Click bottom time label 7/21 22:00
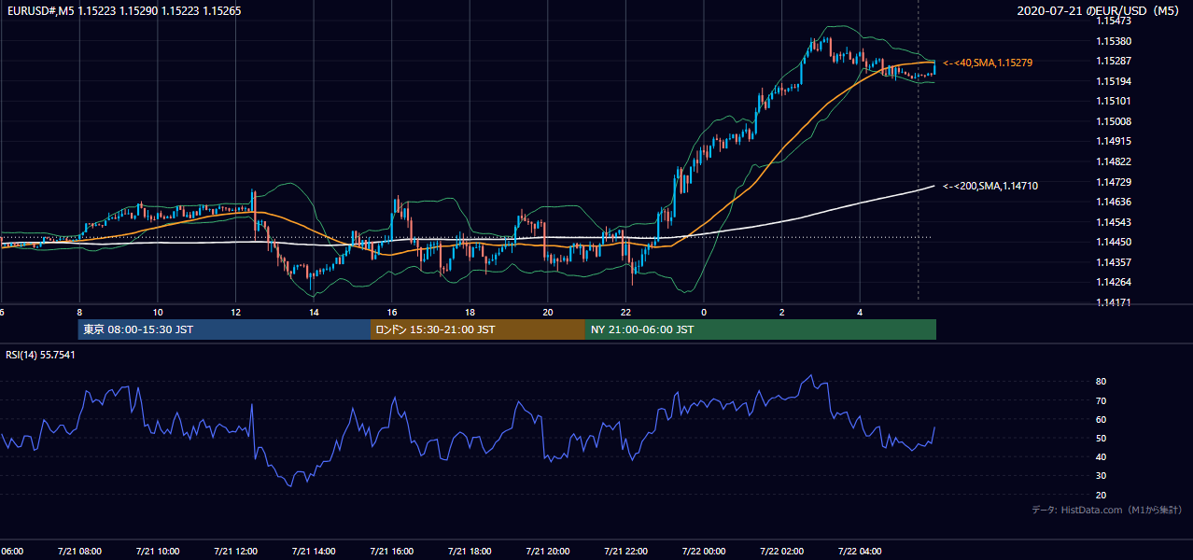 click(625, 552)
